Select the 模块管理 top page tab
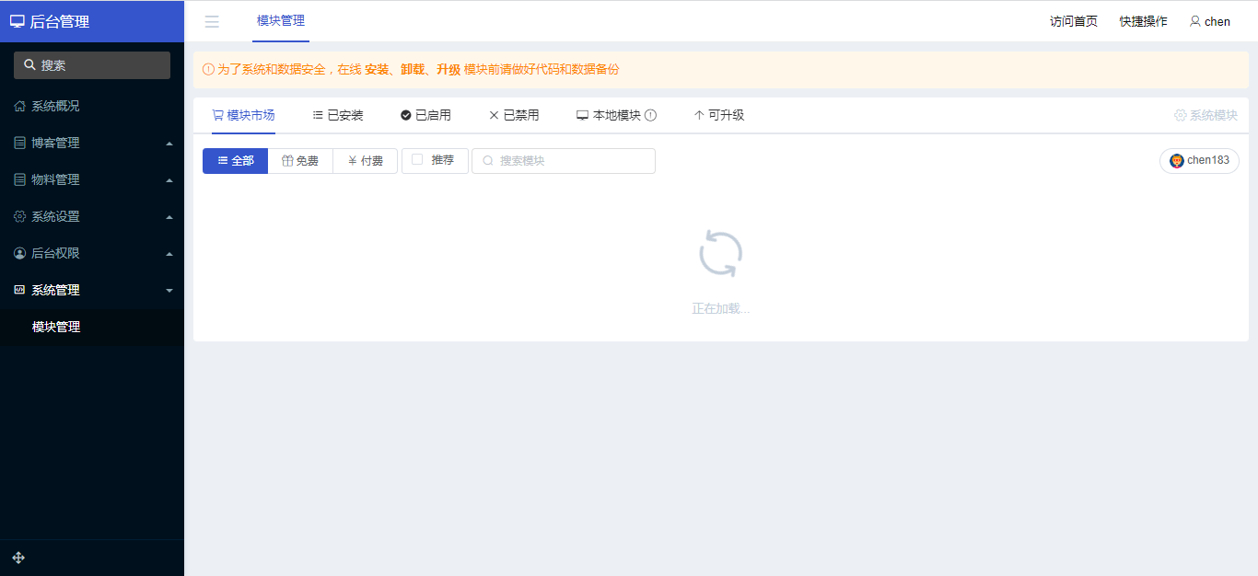 coord(281,21)
